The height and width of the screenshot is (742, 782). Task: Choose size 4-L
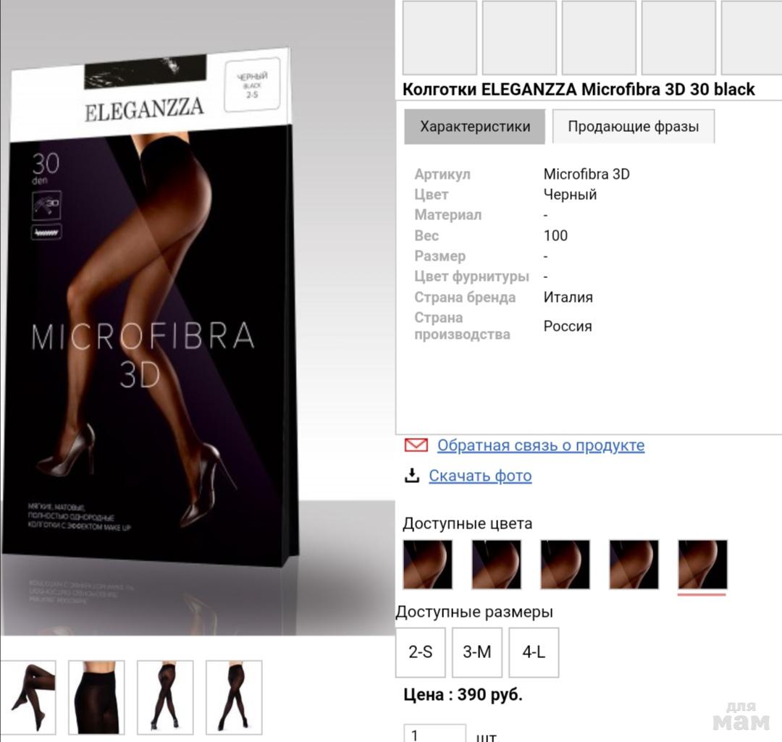[x=534, y=652]
